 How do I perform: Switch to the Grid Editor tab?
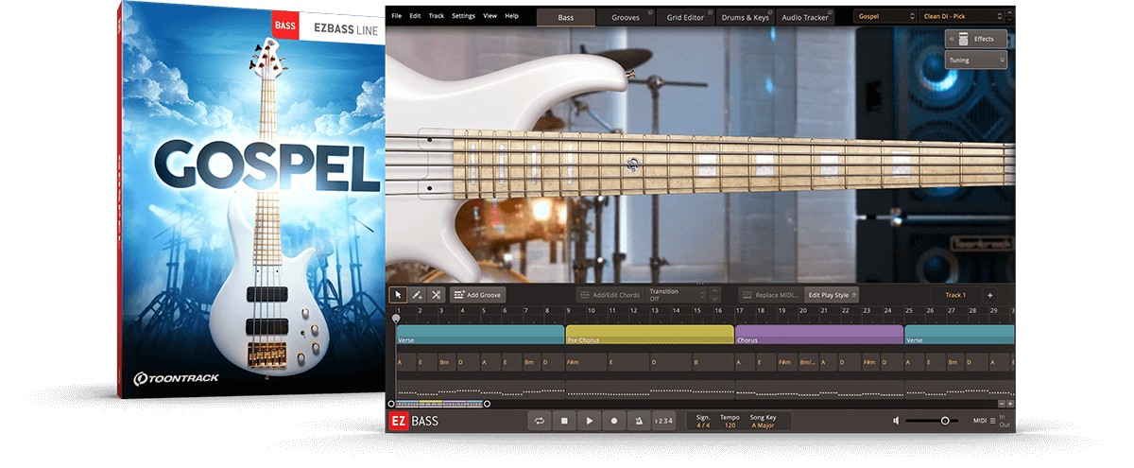click(685, 17)
